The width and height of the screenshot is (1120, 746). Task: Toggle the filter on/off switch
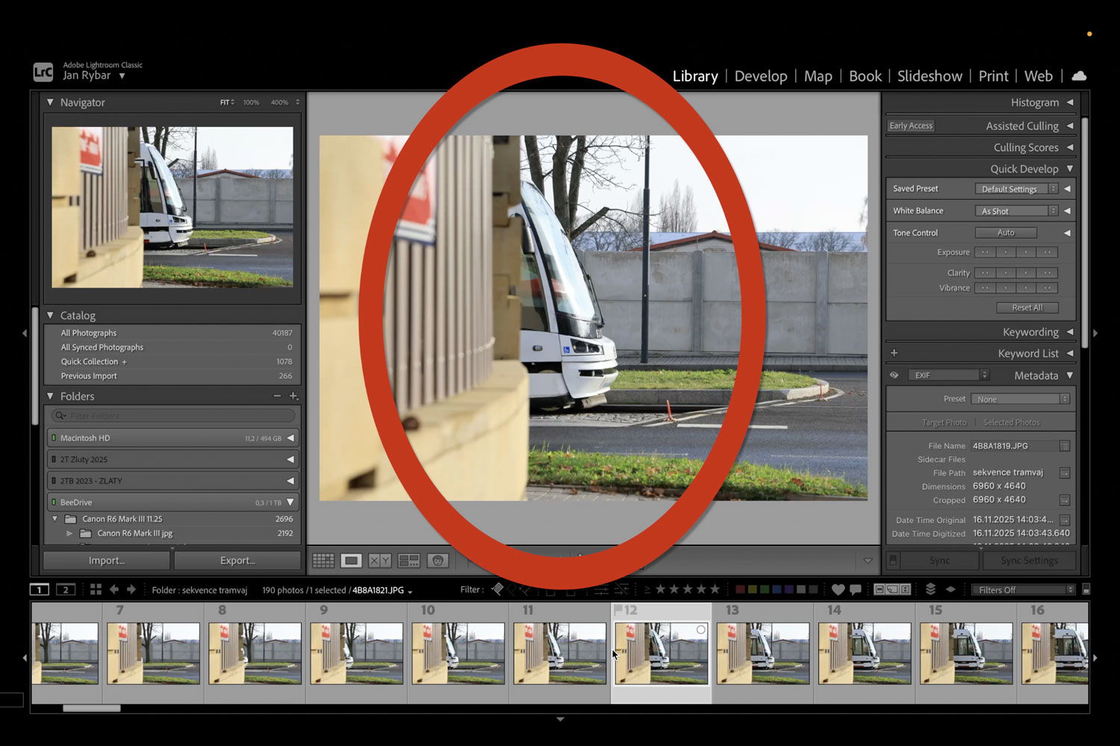pos(1086,589)
